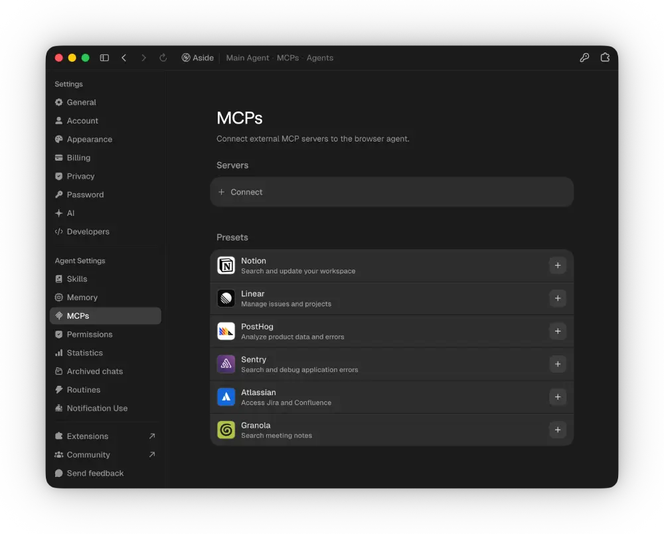
Task: Open the Extensions external link
Action: point(105,436)
